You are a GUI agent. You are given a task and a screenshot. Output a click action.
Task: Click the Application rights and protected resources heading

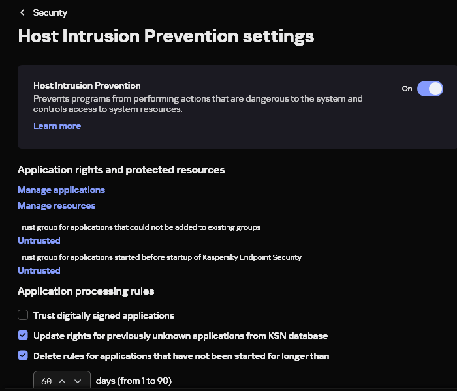[121, 170]
